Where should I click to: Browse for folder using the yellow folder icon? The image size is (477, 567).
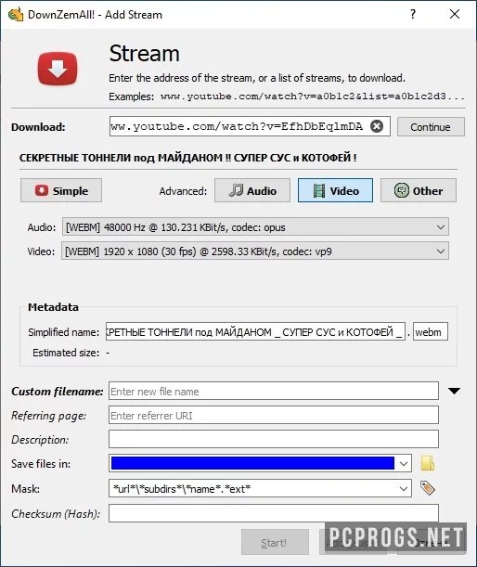click(428, 464)
